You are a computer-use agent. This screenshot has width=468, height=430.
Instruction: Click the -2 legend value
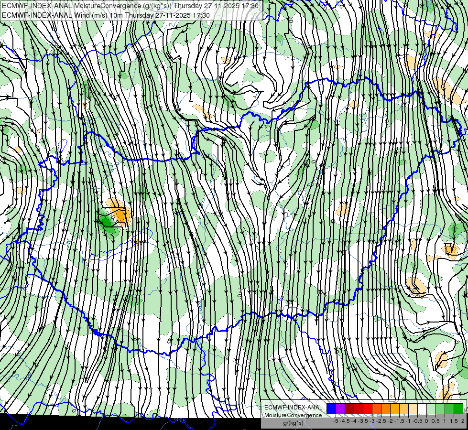(390, 421)
